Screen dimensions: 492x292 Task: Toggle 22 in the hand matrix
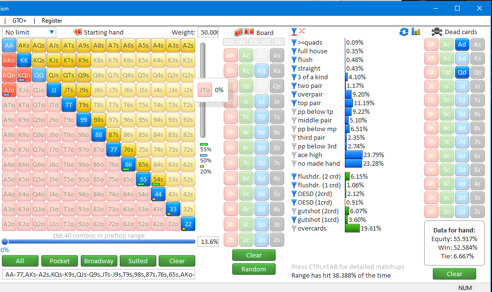[x=188, y=224]
